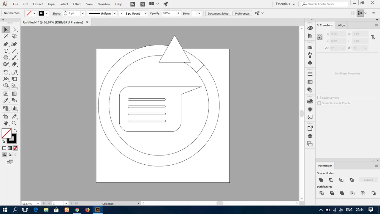Click the Minus Front shape mode icon
Screen dimensions: 380x214
tap(331, 180)
